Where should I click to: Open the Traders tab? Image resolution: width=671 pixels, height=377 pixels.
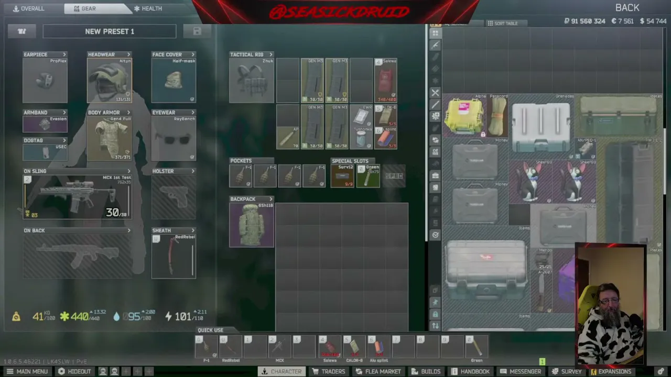coord(329,371)
